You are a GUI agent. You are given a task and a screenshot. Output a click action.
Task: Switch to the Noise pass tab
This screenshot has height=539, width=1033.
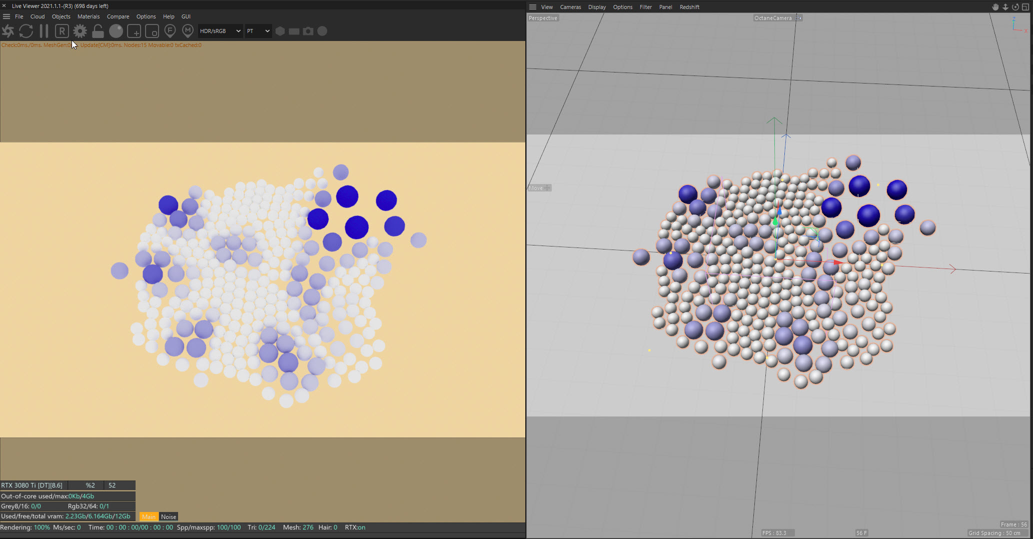[169, 516]
